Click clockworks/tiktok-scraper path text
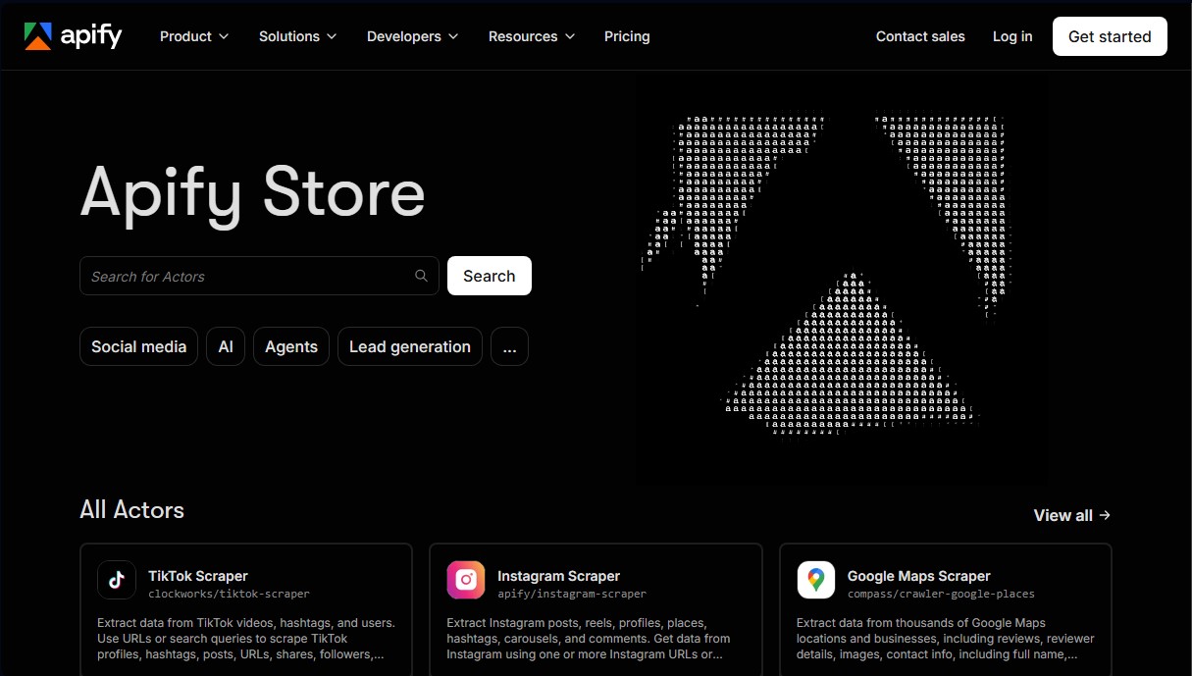The image size is (1192, 676). (229, 594)
